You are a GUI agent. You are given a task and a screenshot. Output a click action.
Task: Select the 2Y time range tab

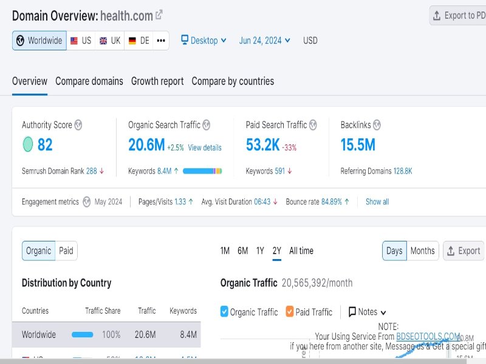coord(276,251)
